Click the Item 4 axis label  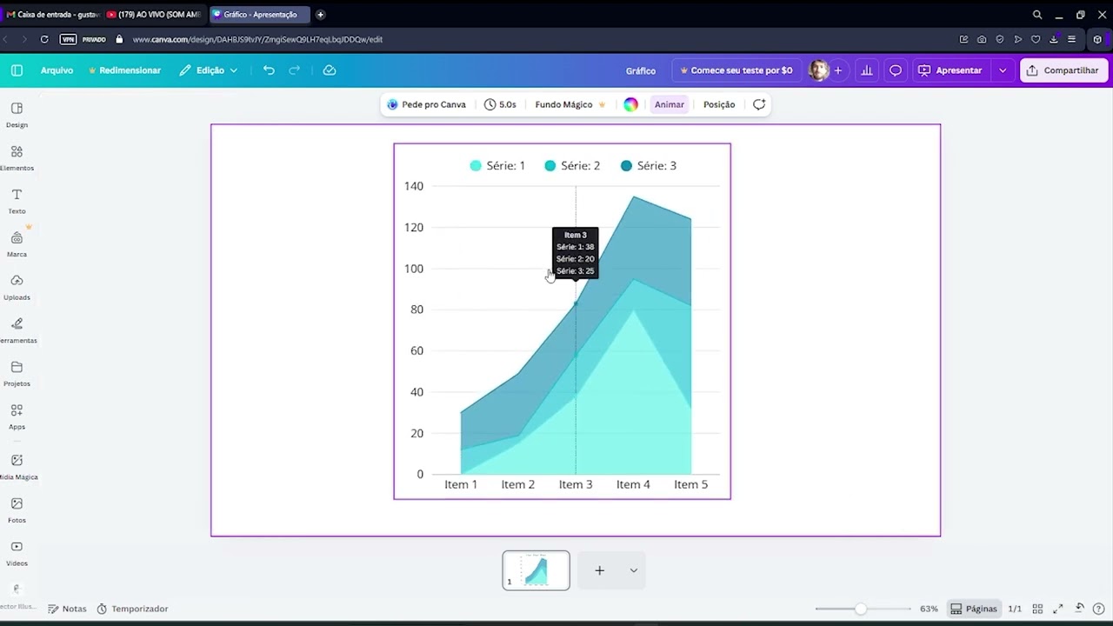pos(633,484)
